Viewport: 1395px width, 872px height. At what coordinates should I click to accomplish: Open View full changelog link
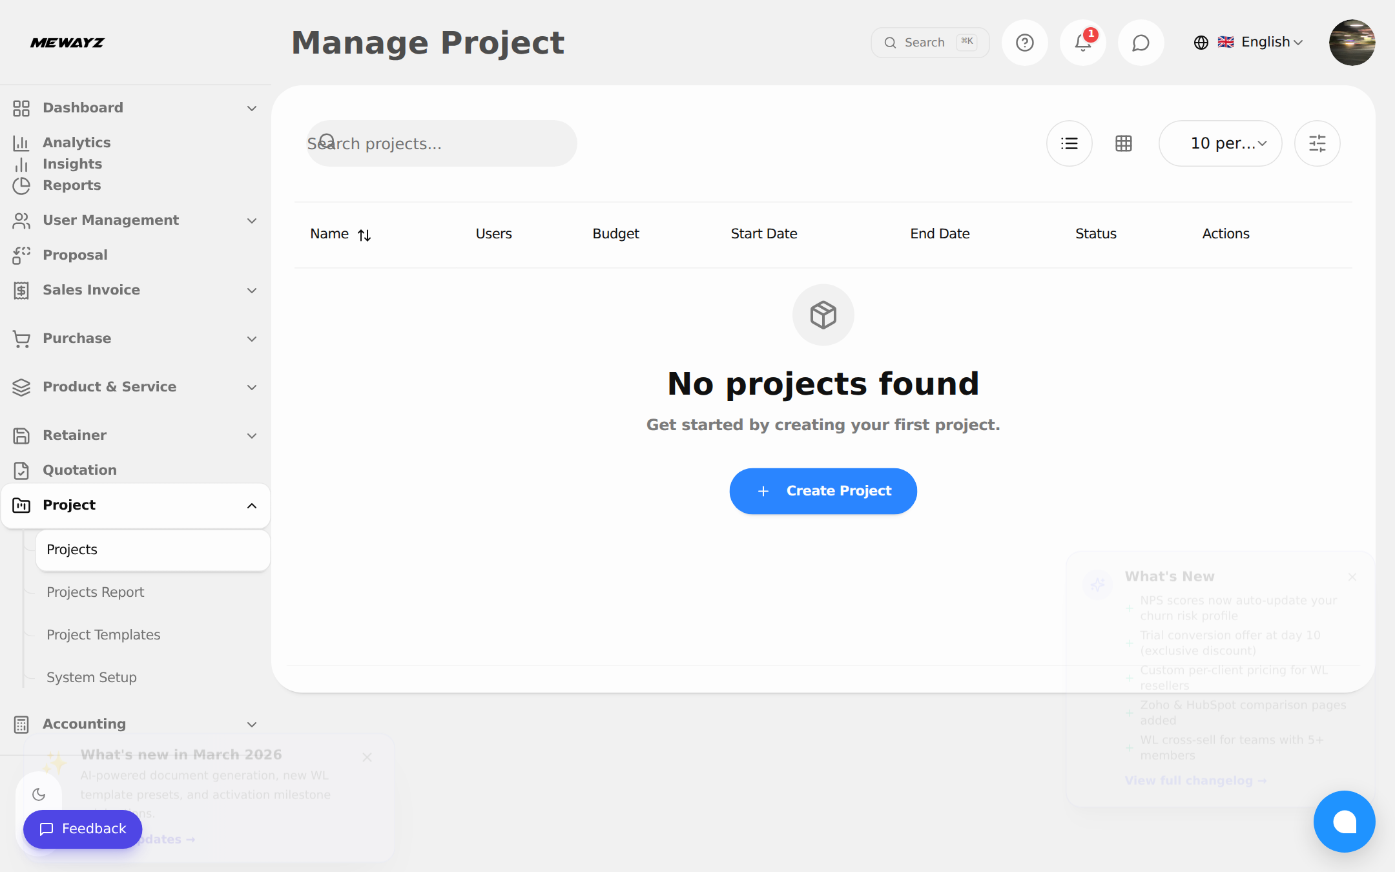pyautogui.click(x=1195, y=780)
